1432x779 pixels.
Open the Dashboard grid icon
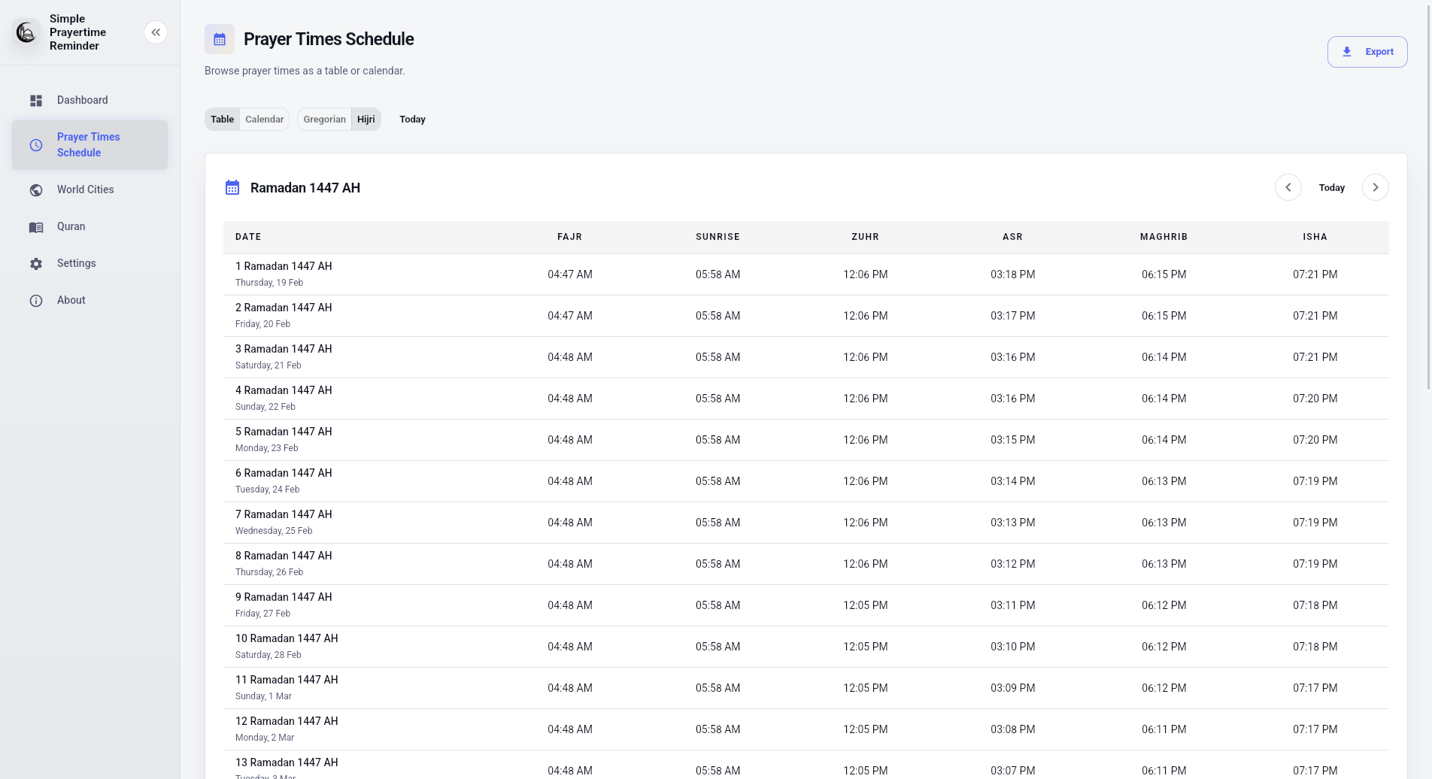[36, 101]
